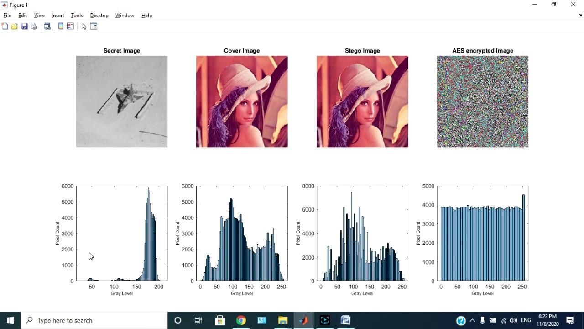Activate the Edit Plot arrow tool
This screenshot has width=584, height=329.
(84, 27)
